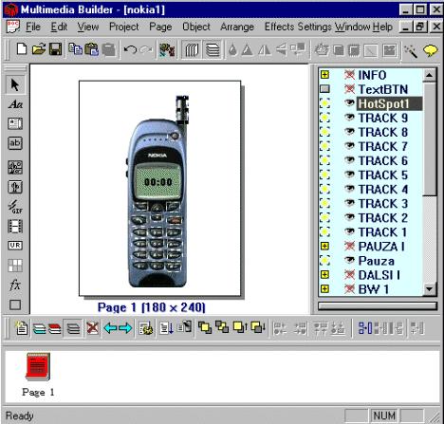Go to next page cyan right arrow
This screenshot has height=424, width=444.
tap(125, 328)
